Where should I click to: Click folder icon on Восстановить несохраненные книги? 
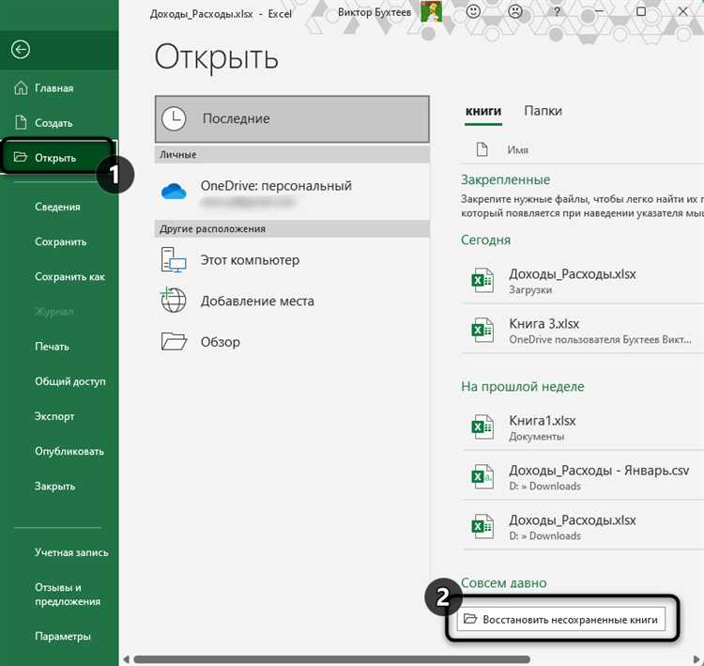470,618
